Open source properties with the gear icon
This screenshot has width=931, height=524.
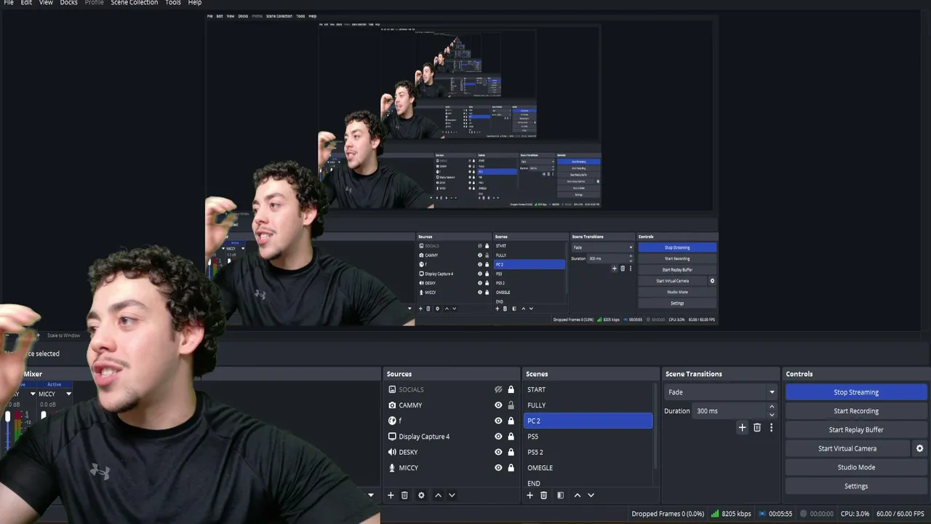[421, 496]
